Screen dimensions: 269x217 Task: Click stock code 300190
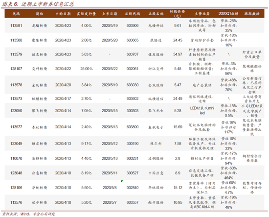pyautogui.click(x=133, y=144)
